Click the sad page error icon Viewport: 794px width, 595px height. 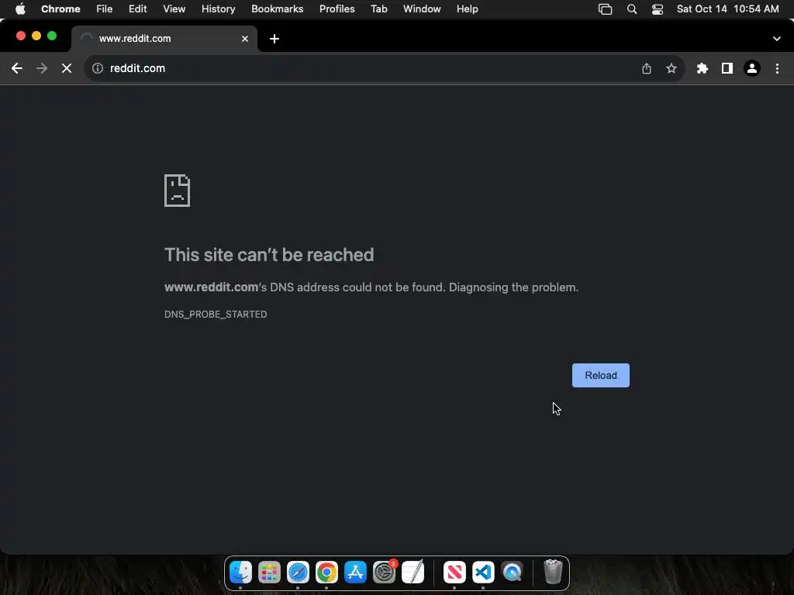click(178, 191)
